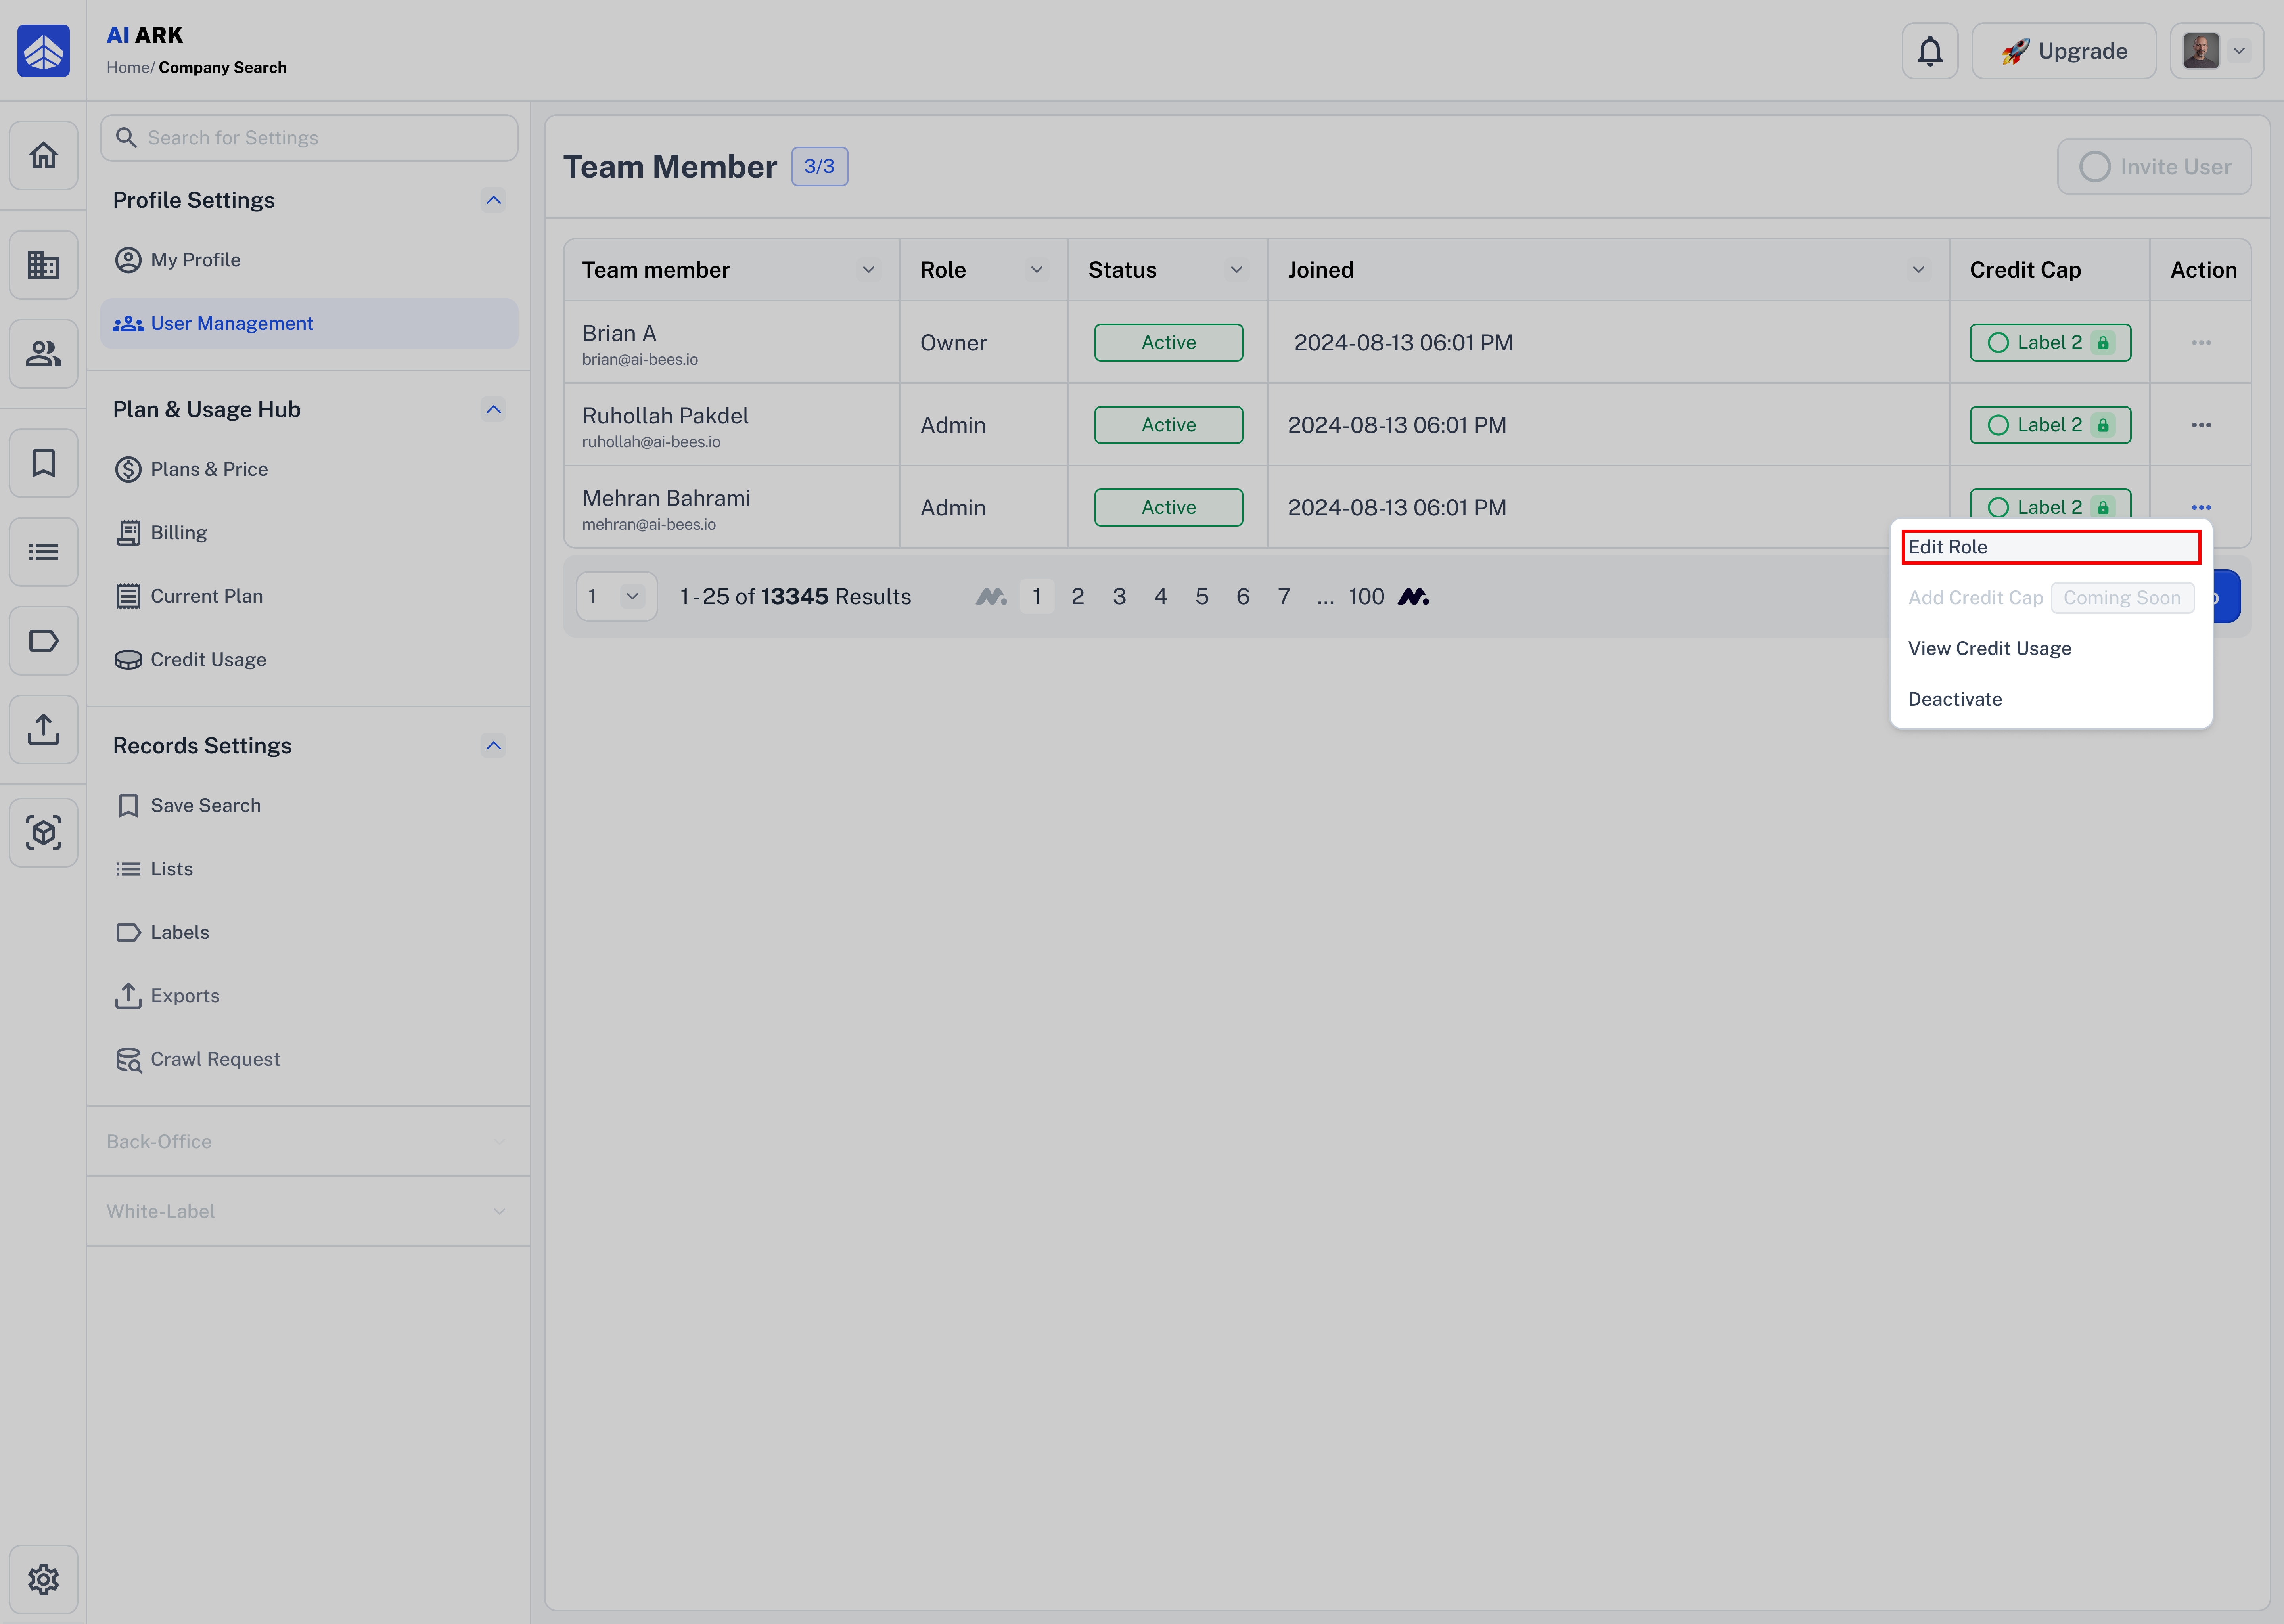Open the account menu chevron
This screenshot has width=2284, height=1624.
(x=2239, y=51)
